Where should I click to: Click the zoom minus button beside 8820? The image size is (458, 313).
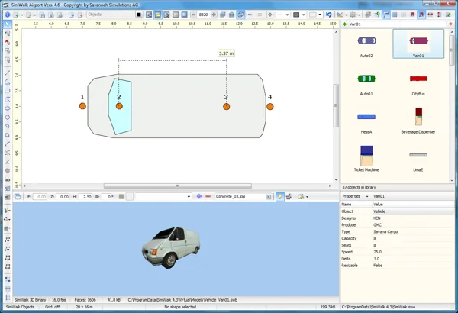point(193,15)
